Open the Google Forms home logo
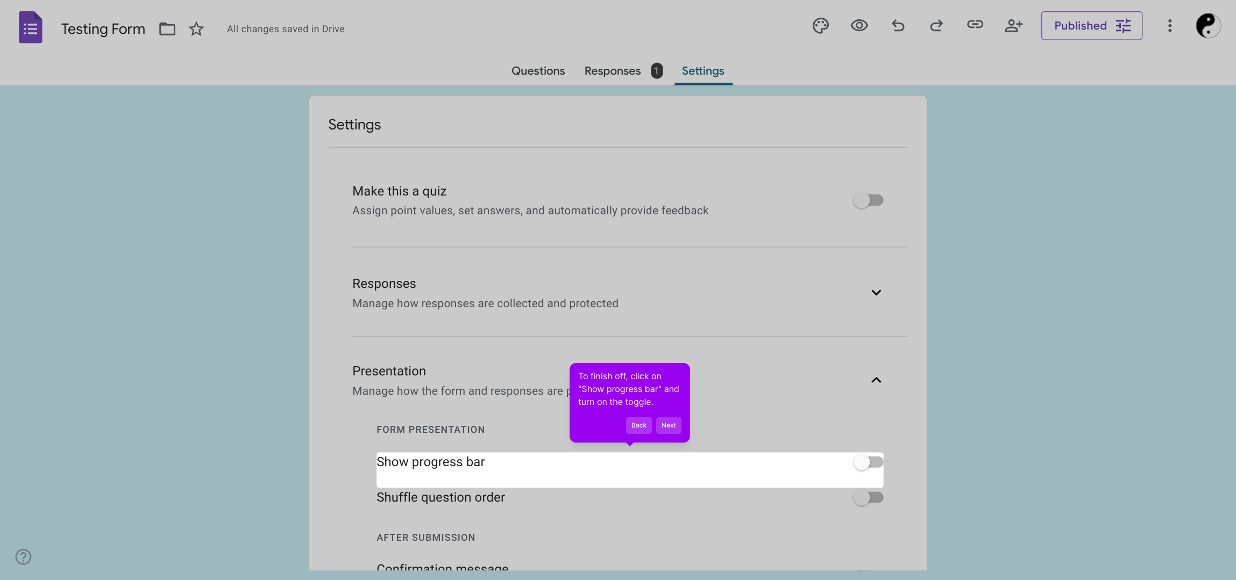This screenshot has height=580, width=1236. pos(31,28)
